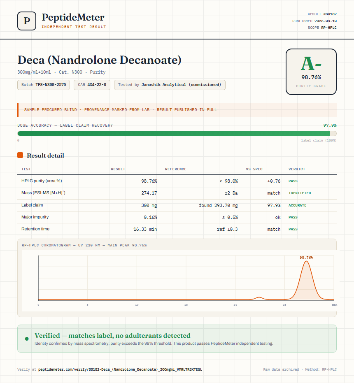Screen dimensions: 354x383
Task: Click the Mass (ESI-MS [M+H]+) row label
Action: (43, 193)
